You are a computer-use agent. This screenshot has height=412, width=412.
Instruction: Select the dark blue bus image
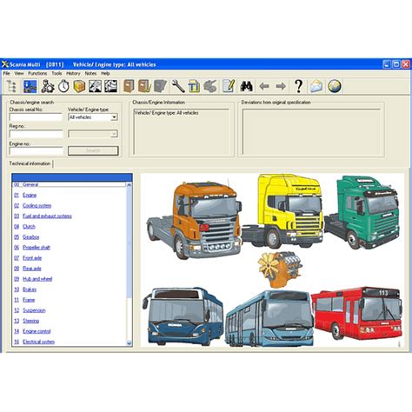183,316
